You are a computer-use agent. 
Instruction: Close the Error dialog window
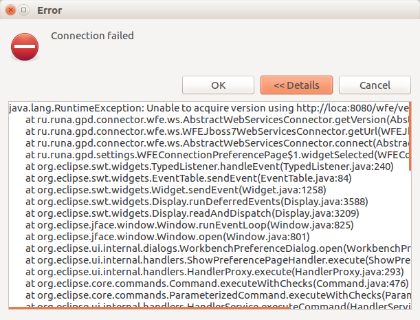(x=10, y=10)
